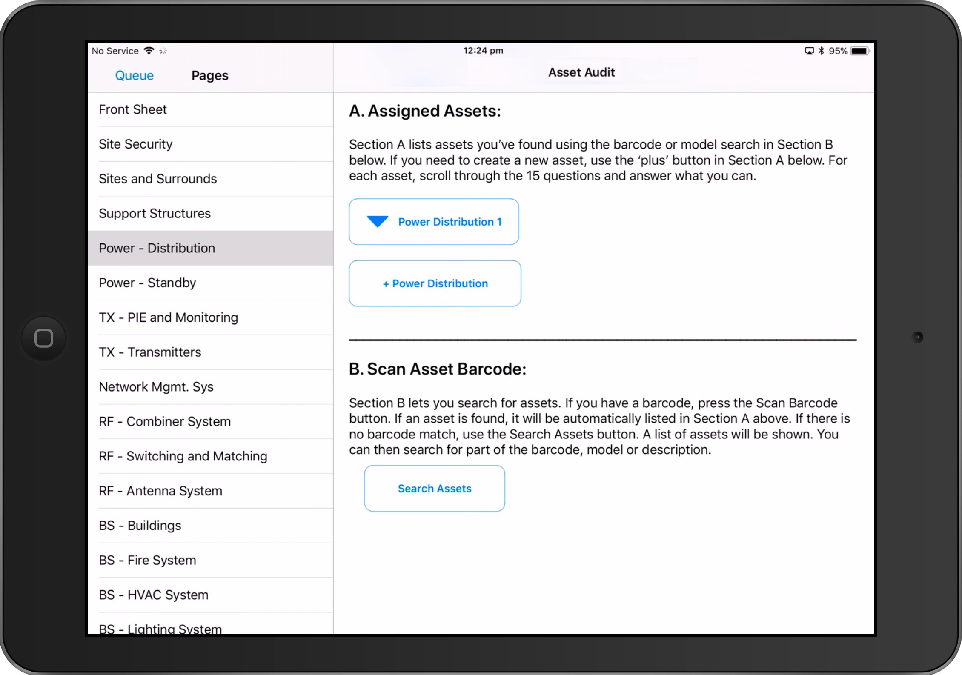Open Network Mgmt. Sys page
The image size is (962, 675).
pos(210,387)
